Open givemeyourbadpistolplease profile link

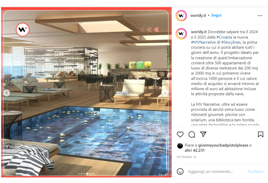coord(223,145)
